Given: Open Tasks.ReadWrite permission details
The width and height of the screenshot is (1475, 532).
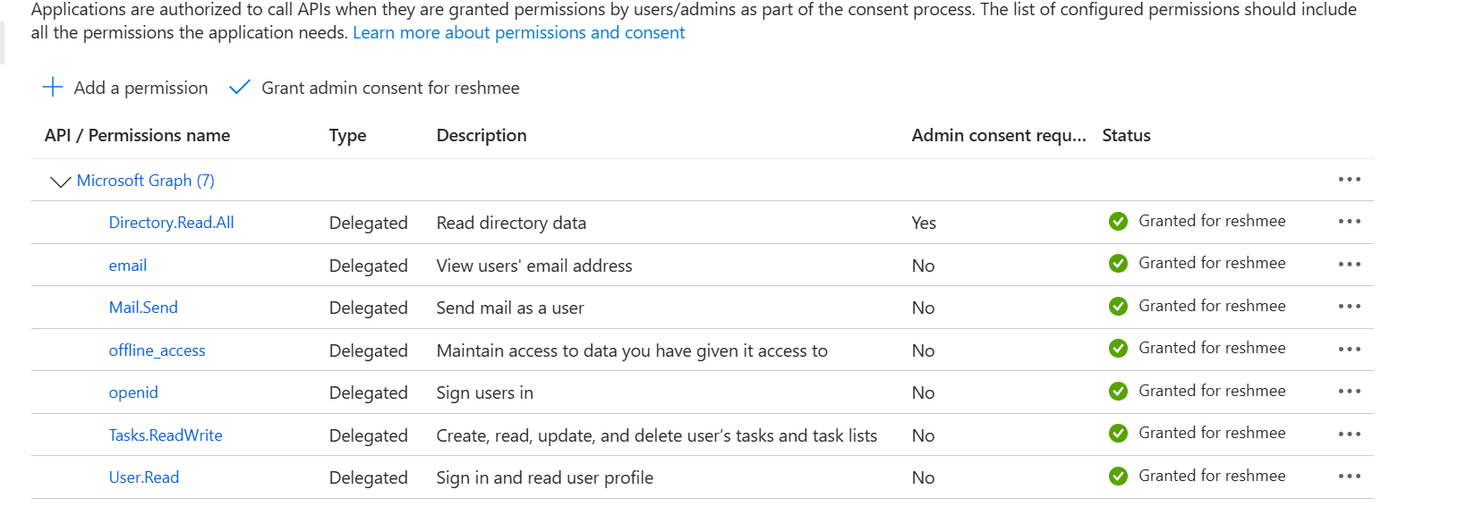Looking at the screenshot, I should (166, 435).
